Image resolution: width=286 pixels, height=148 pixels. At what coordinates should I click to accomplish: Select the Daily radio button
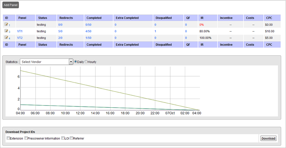pos(76,62)
